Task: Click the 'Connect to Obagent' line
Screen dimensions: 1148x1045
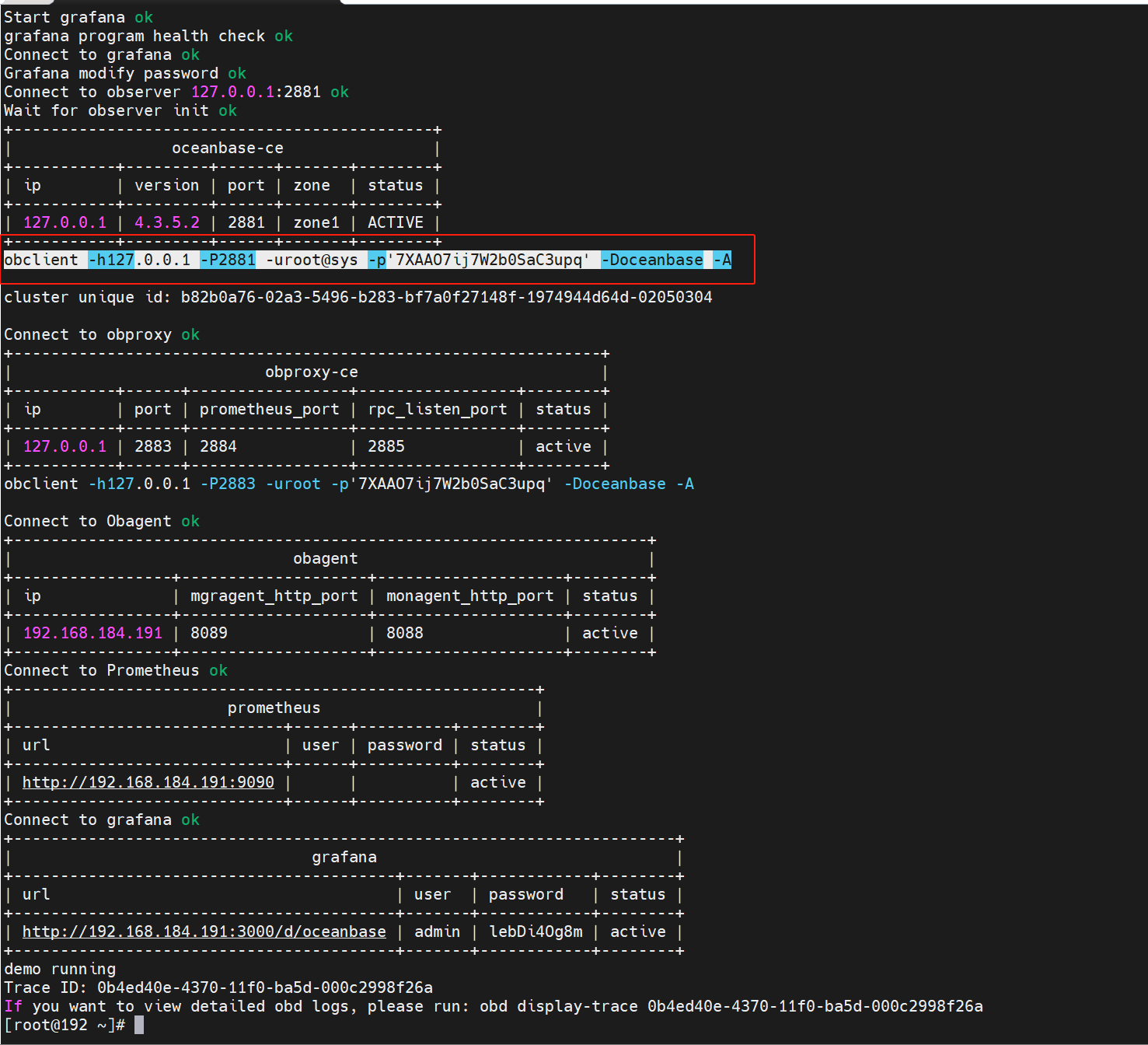Action: tap(102, 521)
